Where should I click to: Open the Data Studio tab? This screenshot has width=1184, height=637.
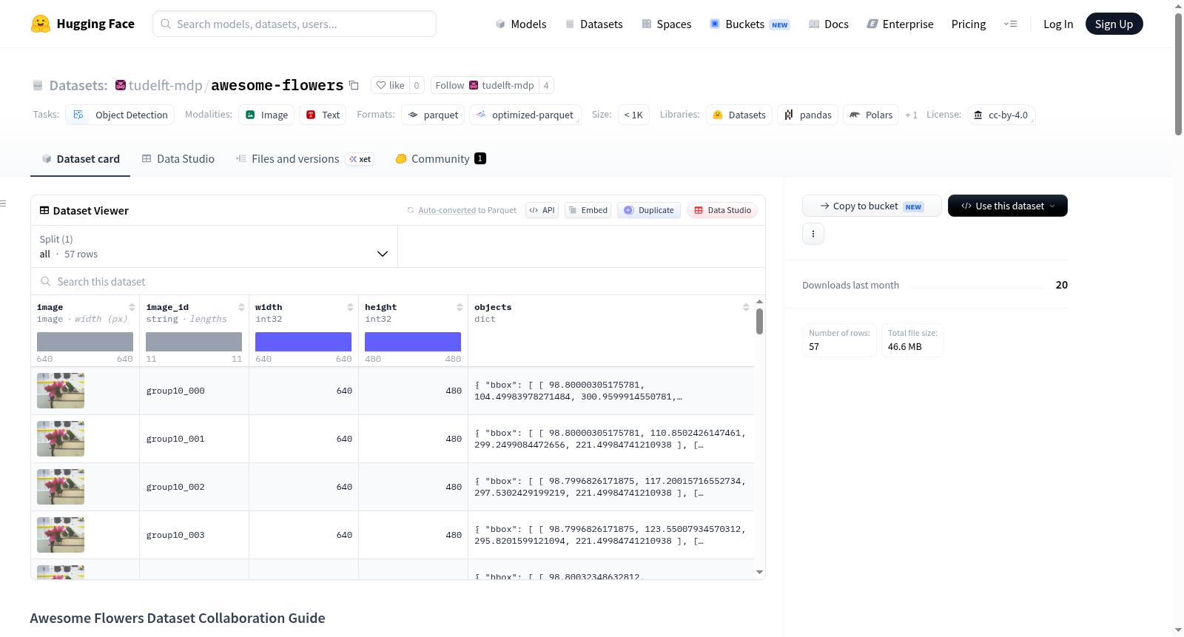click(178, 158)
